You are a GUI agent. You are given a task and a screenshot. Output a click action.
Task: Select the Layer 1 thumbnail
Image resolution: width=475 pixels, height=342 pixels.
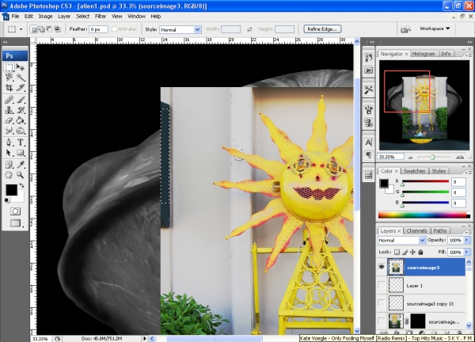point(396,285)
